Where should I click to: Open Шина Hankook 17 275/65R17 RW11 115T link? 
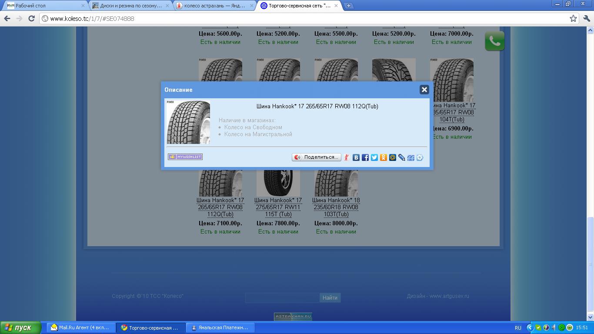pos(278,207)
